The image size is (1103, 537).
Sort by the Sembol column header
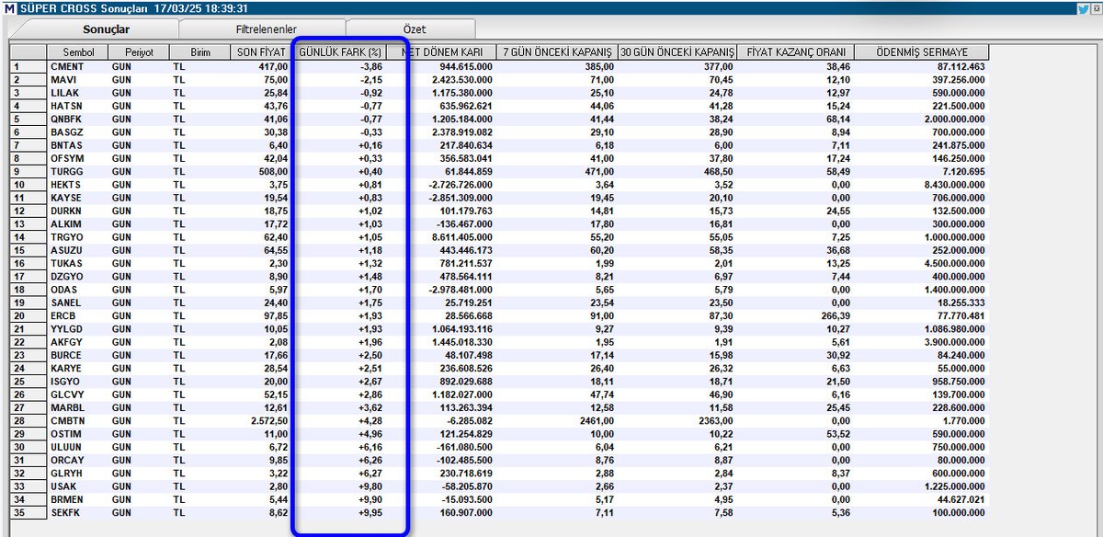pos(78,52)
